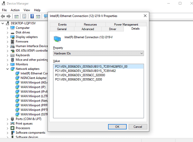Click the Software components icon
Viewport: 193px width, 142px height.
click(13, 133)
